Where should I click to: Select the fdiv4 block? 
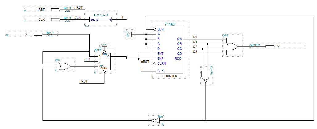[x=100, y=20]
